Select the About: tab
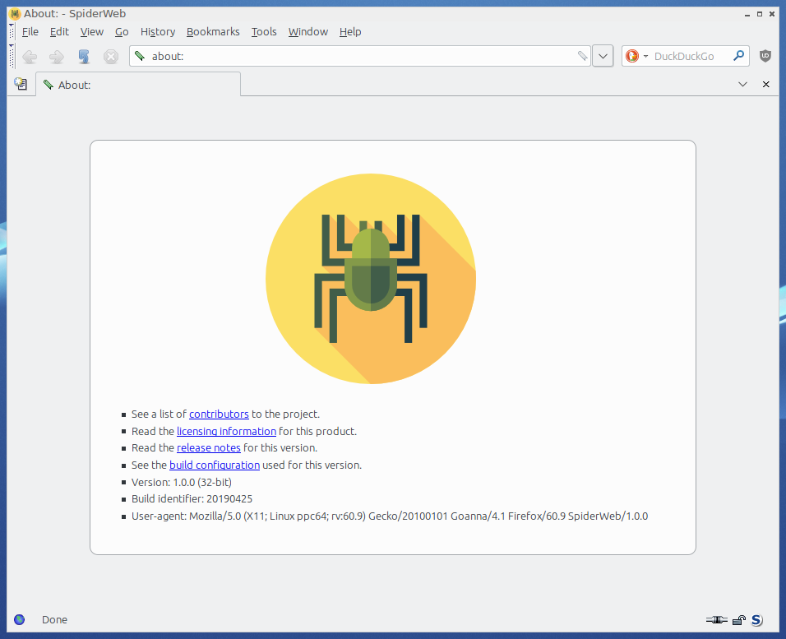The height and width of the screenshot is (639, 786). [138, 85]
